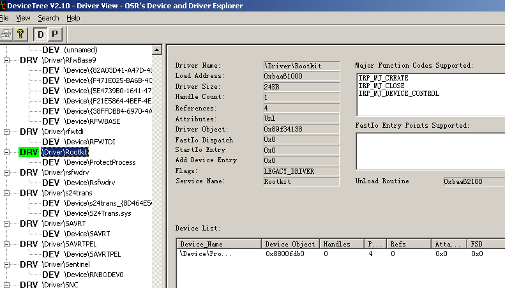This screenshot has width=505, height=288.
Task: Click the DEV icon beside \Device\ProtectProcess
Action: click(x=50, y=162)
